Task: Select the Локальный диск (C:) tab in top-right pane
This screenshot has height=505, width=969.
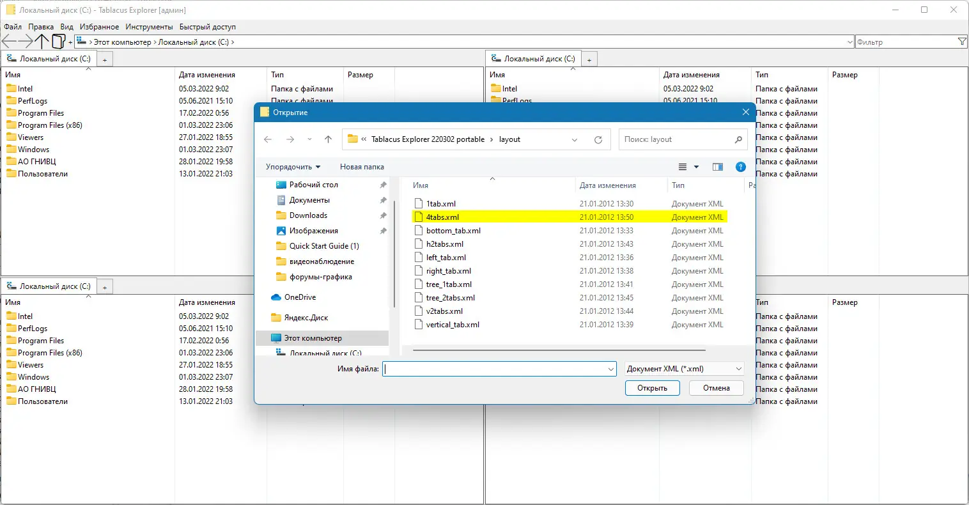Action: (534, 59)
